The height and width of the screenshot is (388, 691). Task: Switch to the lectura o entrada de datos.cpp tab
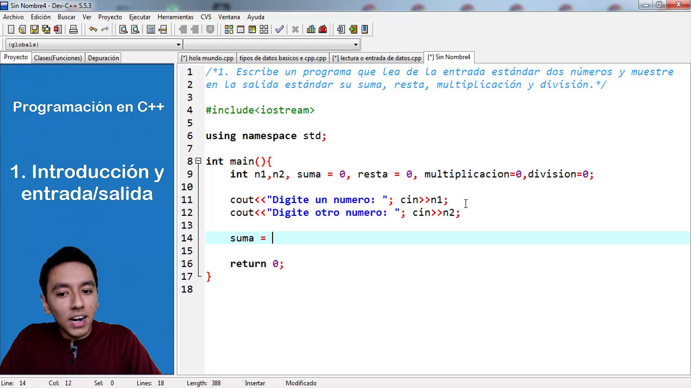(x=376, y=57)
